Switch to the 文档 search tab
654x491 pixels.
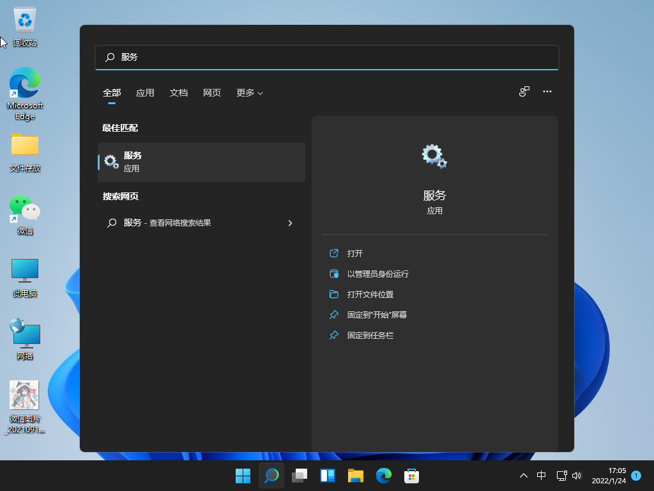(179, 93)
